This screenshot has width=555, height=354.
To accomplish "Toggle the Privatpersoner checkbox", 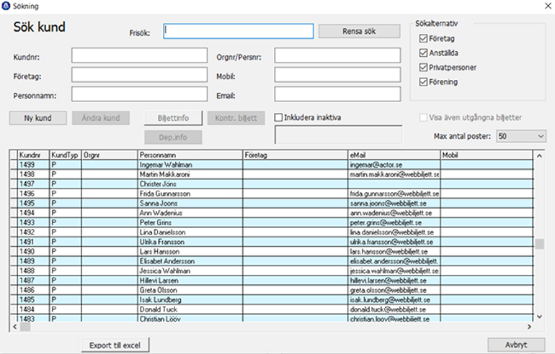I will coord(423,68).
